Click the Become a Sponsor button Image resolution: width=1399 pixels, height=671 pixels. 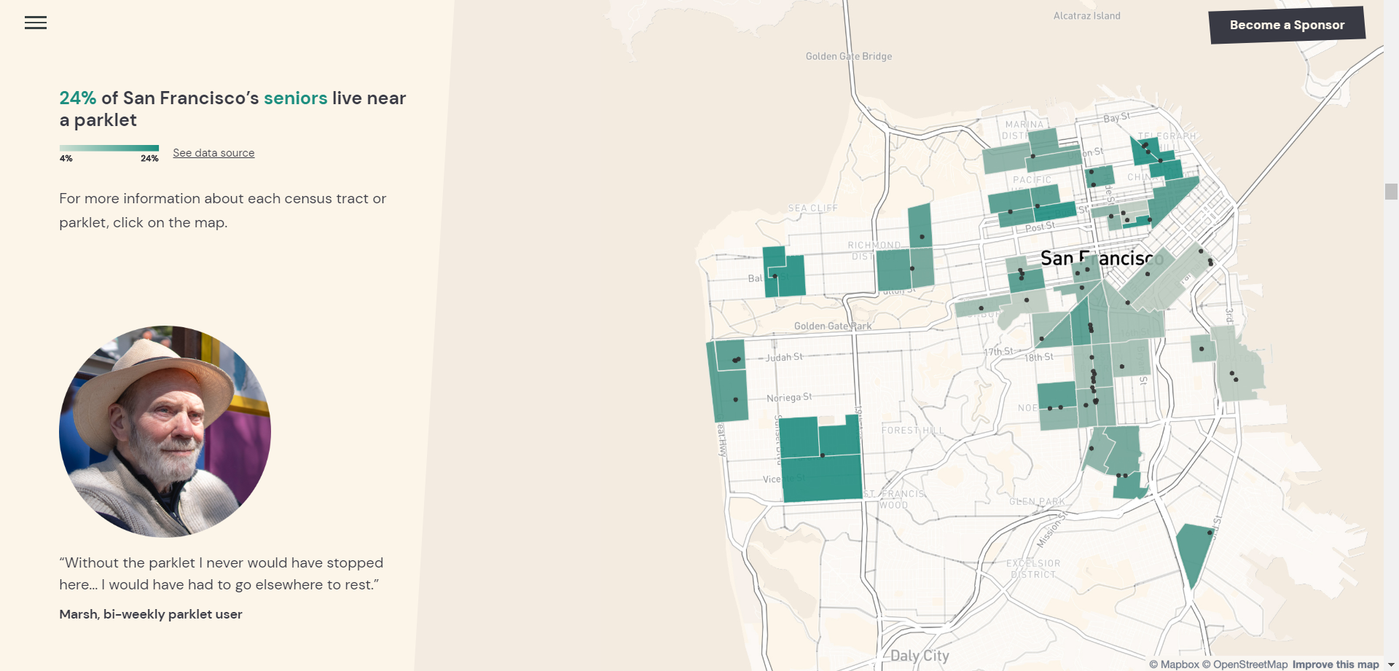(x=1287, y=25)
